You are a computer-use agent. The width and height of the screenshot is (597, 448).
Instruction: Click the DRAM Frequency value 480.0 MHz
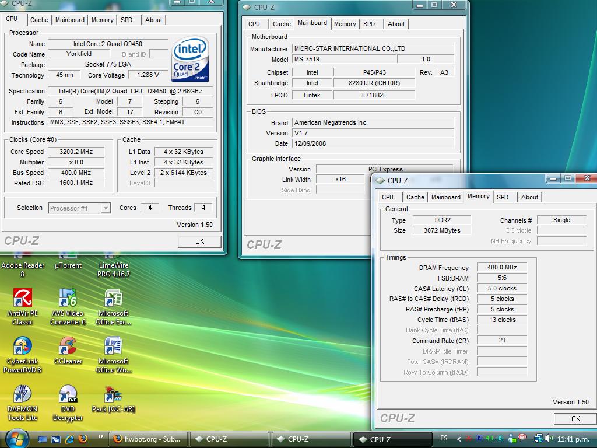click(x=502, y=267)
